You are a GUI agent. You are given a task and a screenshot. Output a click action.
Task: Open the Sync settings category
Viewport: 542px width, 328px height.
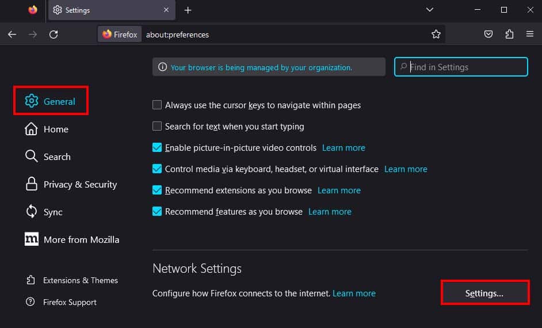44,212
